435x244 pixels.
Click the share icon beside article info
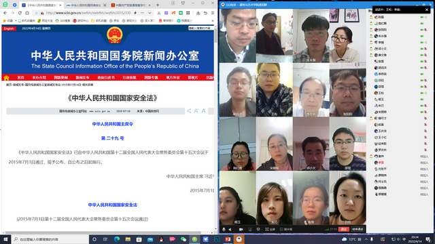click(x=189, y=111)
